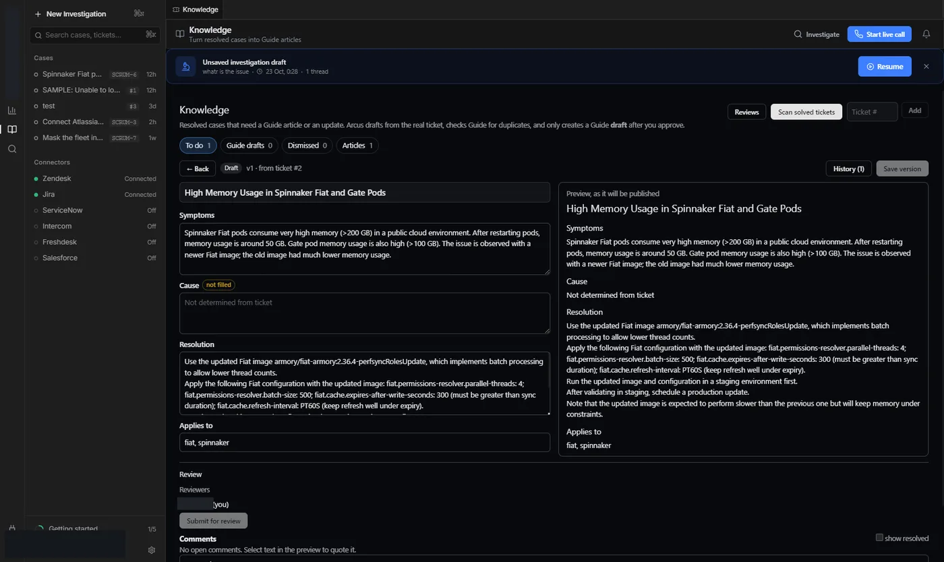Click the notifications bell icon
The image size is (944, 562).
pos(926,34)
